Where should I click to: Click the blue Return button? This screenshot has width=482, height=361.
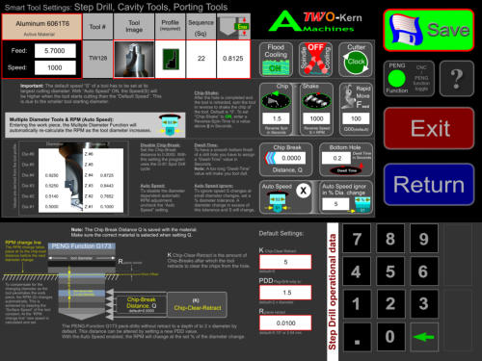[x=429, y=185]
